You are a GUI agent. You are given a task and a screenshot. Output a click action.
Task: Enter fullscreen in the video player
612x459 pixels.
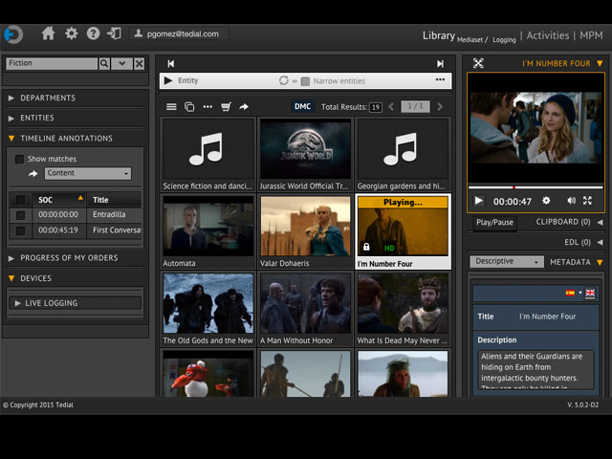tap(587, 201)
